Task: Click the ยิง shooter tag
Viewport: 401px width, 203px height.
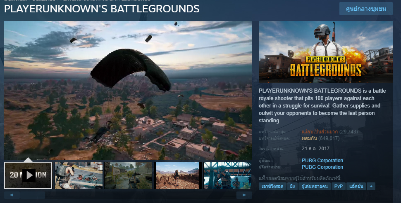Action: tap(292, 186)
